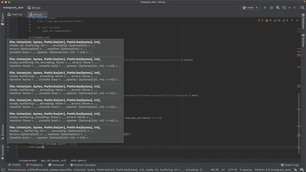The image size is (306, 172).
Task: Click the errors count indicator
Action: (261, 20)
